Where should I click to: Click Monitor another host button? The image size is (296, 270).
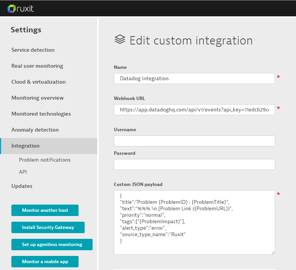click(x=45, y=210)
